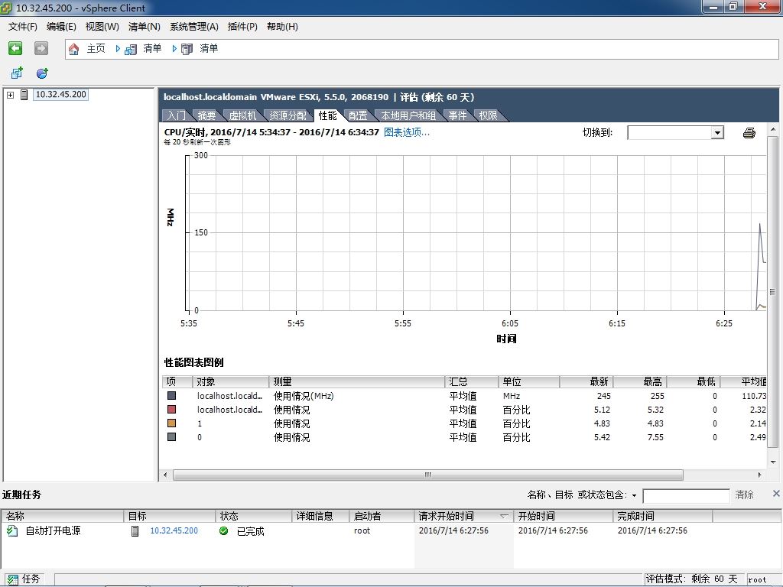783x587 pixels.
Task: Open the 编辑(E) menu
Action: (x=61, y=27)
